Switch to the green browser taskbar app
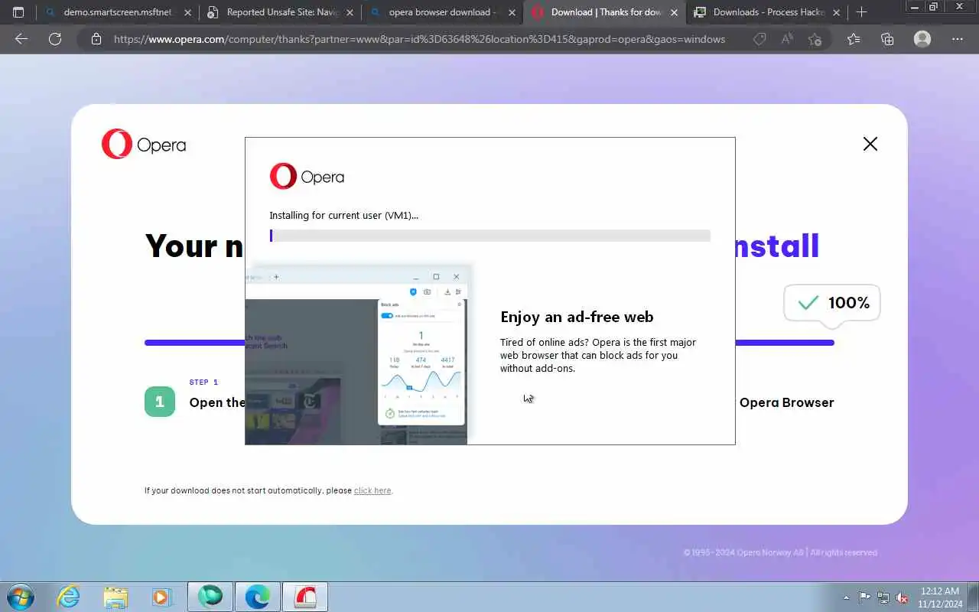 pos(210,597)
